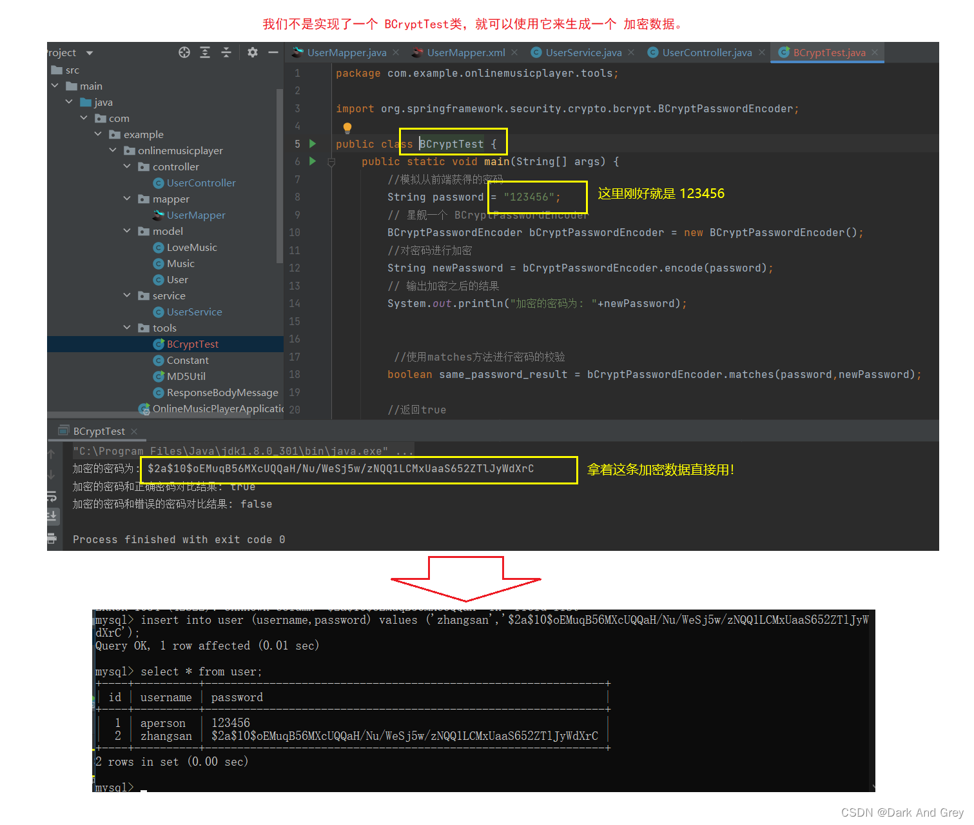Open the Project view dropdown

click(x=90, y=53)
